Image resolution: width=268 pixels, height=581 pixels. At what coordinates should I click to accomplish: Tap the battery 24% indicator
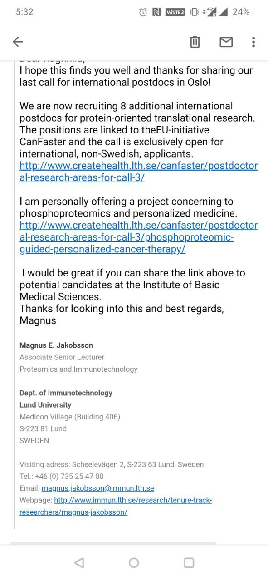pyautogui.click(x=241, y=12)
